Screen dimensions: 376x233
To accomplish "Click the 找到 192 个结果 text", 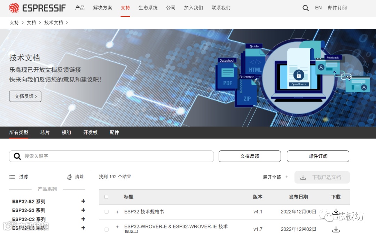I will click(115, 177).
